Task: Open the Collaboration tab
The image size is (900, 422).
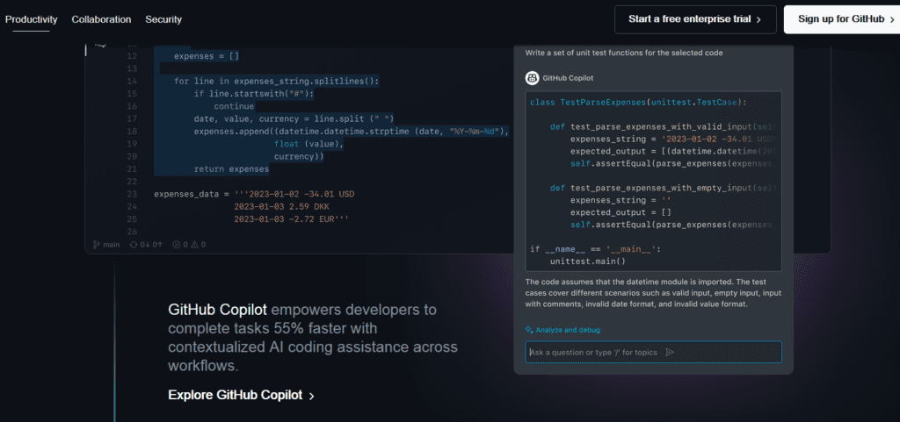Action: [x=101, y=18]
